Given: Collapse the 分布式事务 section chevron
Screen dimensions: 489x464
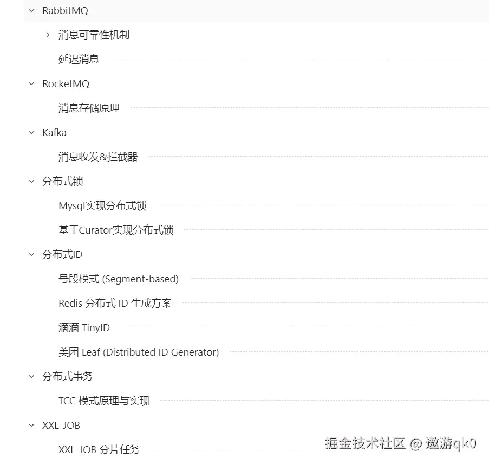Looking at the screenshot, I should [31, 376].
